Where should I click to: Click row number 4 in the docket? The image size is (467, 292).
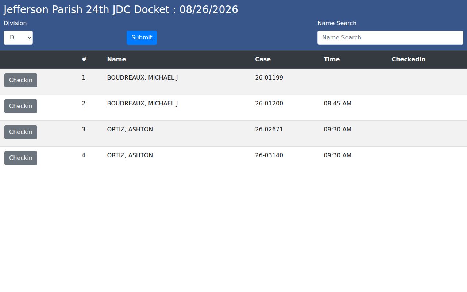pyautogui.click(x=84, y=155)
